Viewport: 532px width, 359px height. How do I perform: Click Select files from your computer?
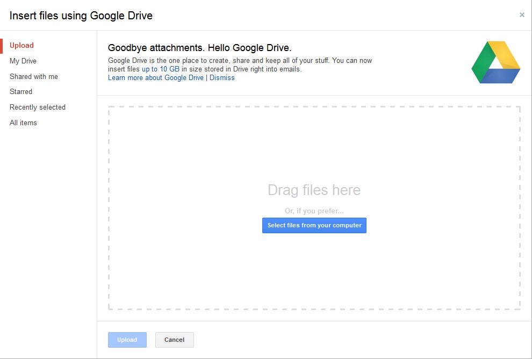pos(314,225)
